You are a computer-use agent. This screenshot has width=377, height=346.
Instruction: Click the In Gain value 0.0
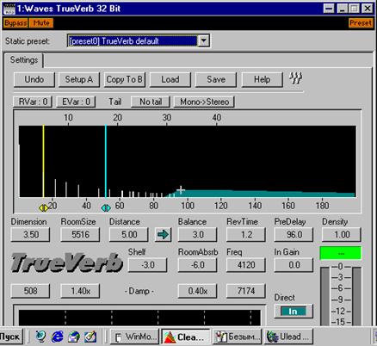click(x=294, y=265)
